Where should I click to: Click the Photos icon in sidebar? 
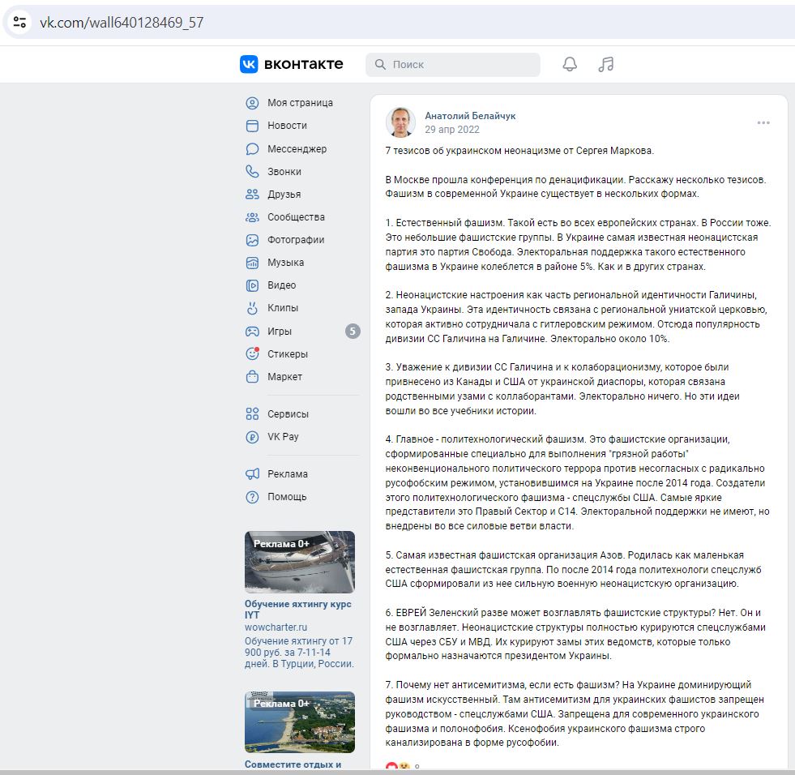252,240
